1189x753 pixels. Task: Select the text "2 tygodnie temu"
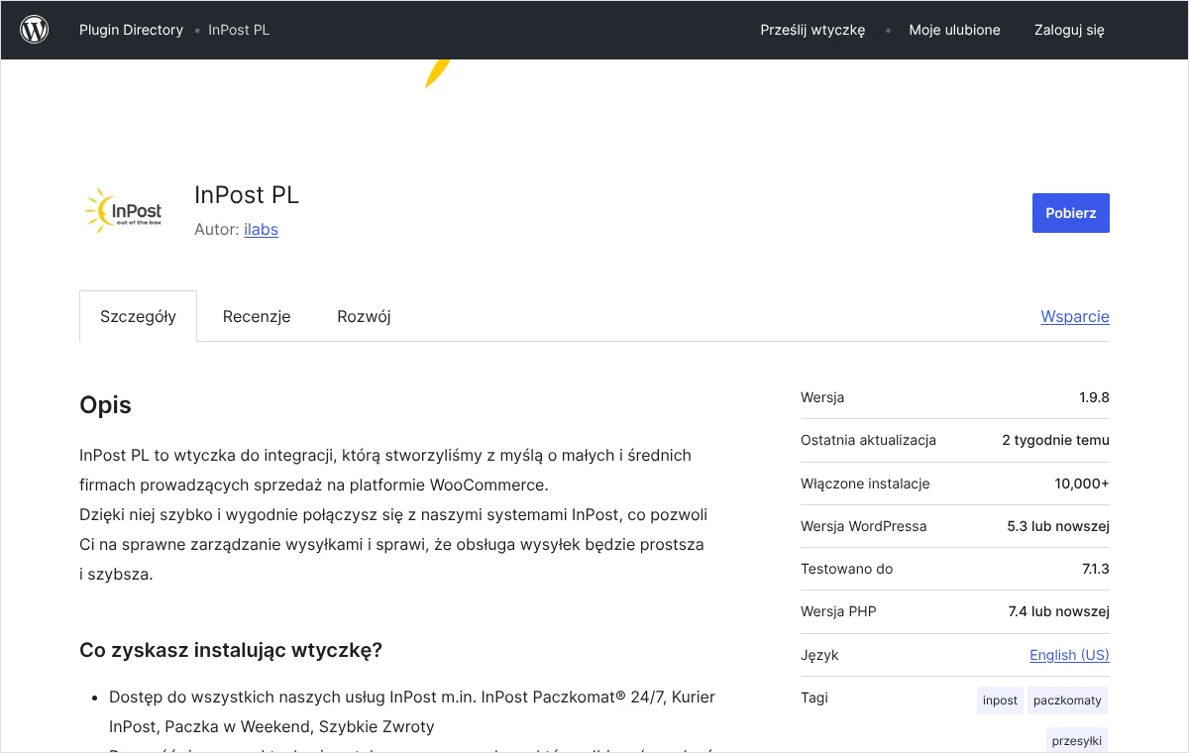tap(1055, 440)
